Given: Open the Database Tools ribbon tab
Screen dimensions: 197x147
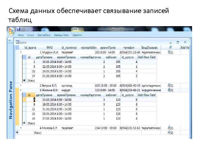Looking at the screenshot, I should 61,35.
